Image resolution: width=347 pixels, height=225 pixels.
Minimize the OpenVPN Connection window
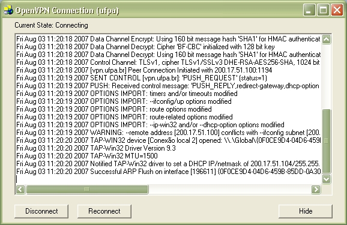[309, 10]
